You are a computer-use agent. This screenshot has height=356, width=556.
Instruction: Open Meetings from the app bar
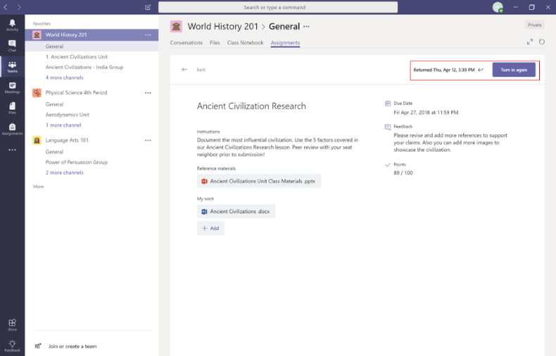[12, 87]
